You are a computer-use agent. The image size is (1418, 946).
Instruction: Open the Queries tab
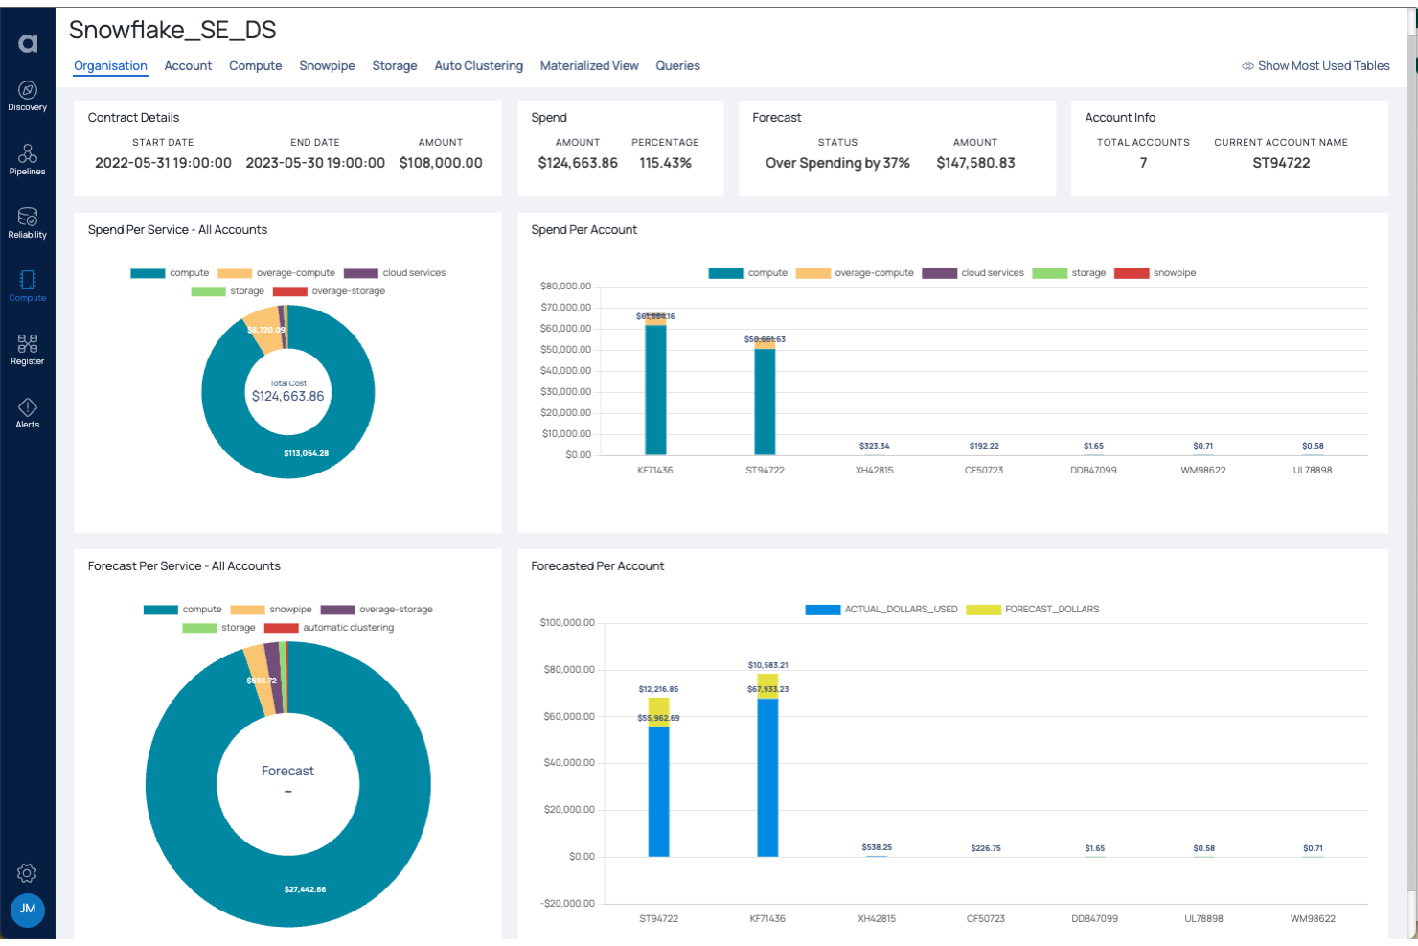(678, 65)
